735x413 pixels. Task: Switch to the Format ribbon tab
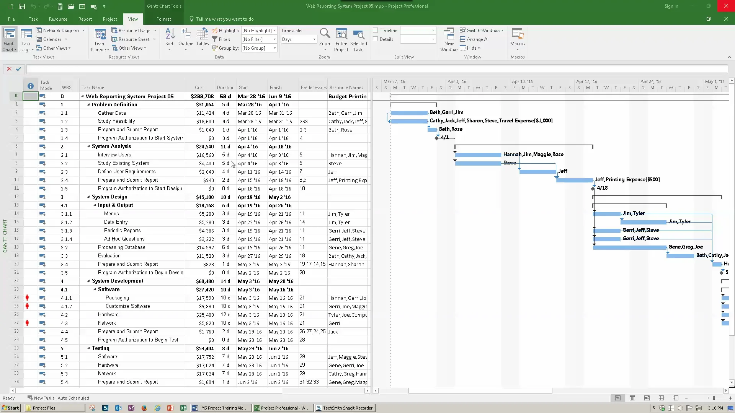(x=163, y=19)
